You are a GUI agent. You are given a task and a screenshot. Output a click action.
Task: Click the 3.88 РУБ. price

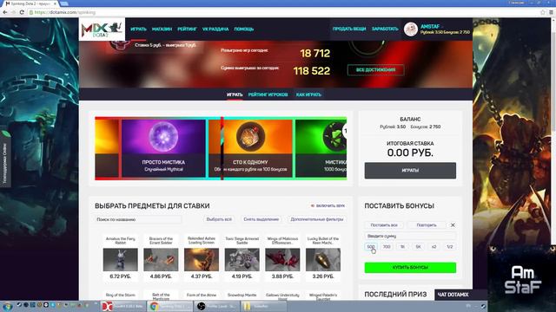coord(282,276)
